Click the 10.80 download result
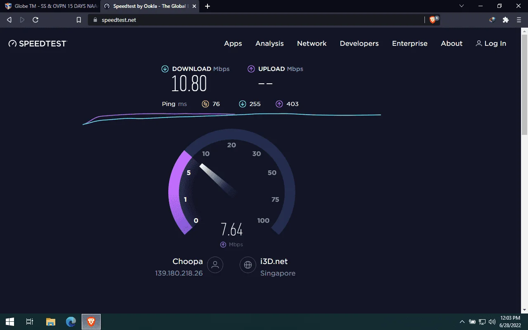The height and width of the screenshot is (330, 528). [189, 84]
